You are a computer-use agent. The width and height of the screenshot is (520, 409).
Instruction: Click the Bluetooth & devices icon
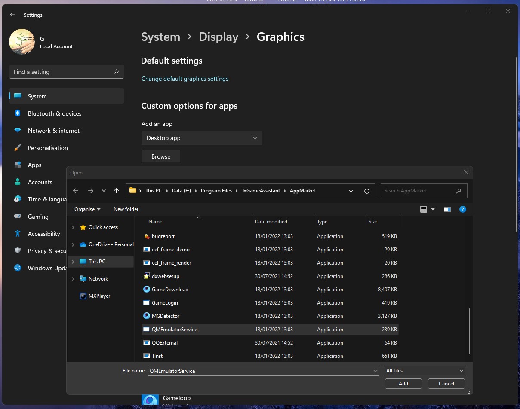click(18, 113)
